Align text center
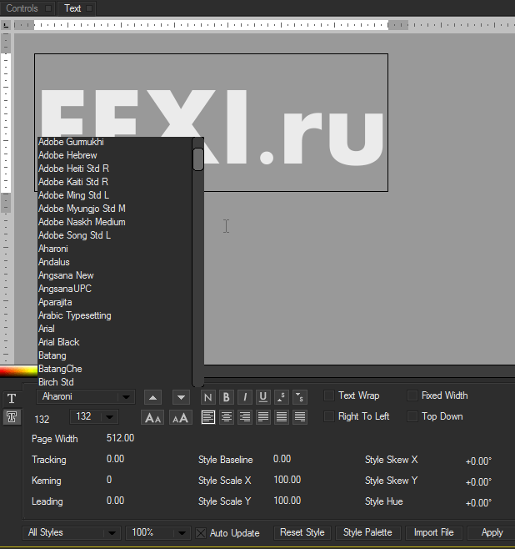The image size is (515, 549). click(226, 417)
